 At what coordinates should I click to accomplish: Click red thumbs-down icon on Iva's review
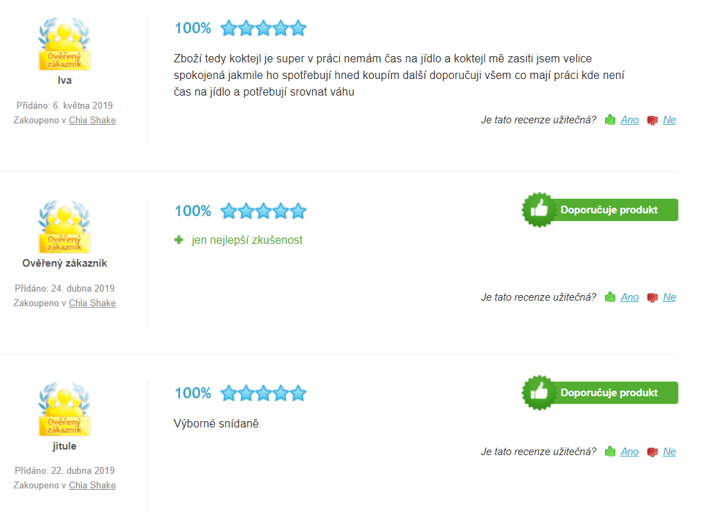[652, 121]
